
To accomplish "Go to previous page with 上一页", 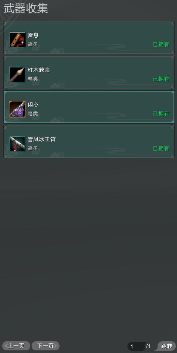I will click(16, 346).
